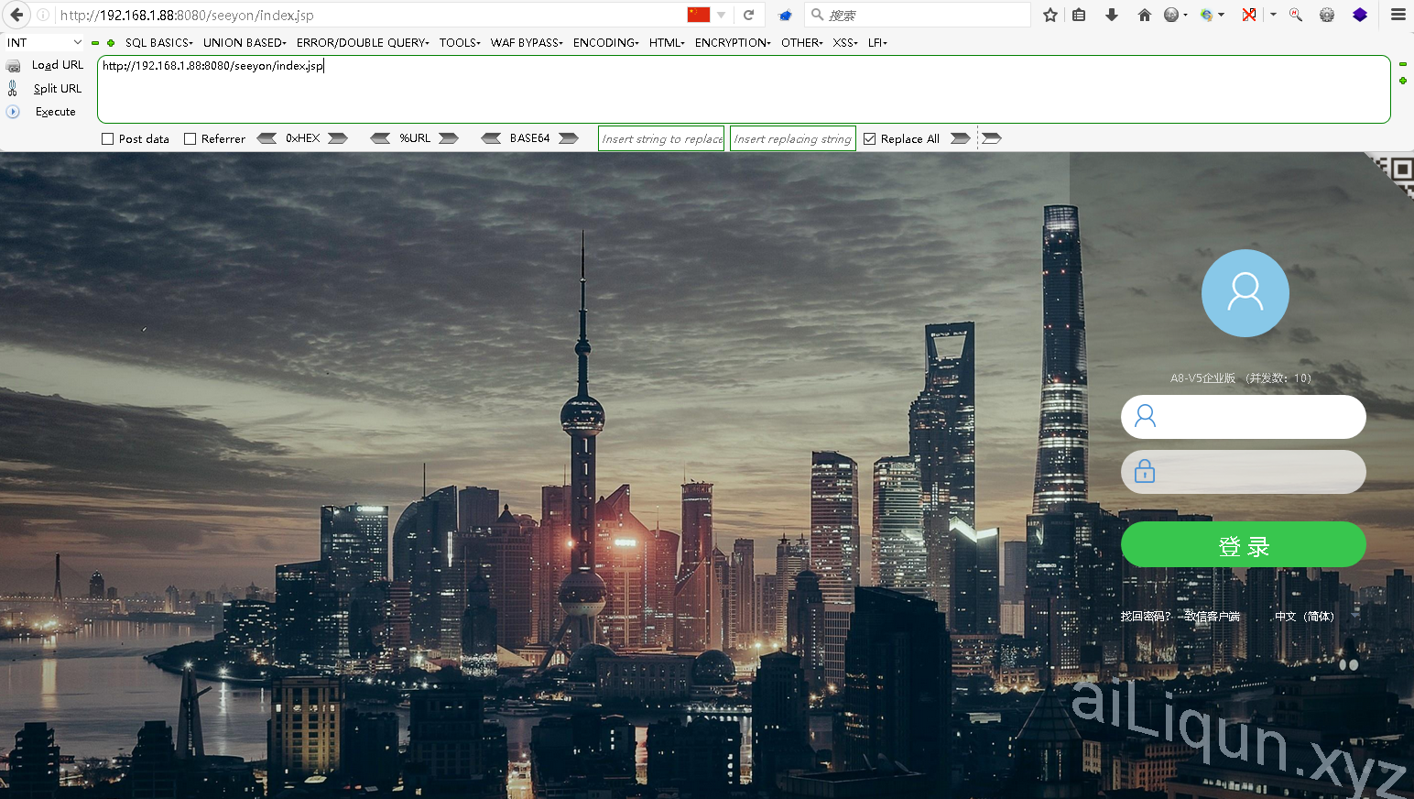This screenshot has height=799, width=1414.
Task: Click the Split URL scissors icon
Action: pos(13,88)
